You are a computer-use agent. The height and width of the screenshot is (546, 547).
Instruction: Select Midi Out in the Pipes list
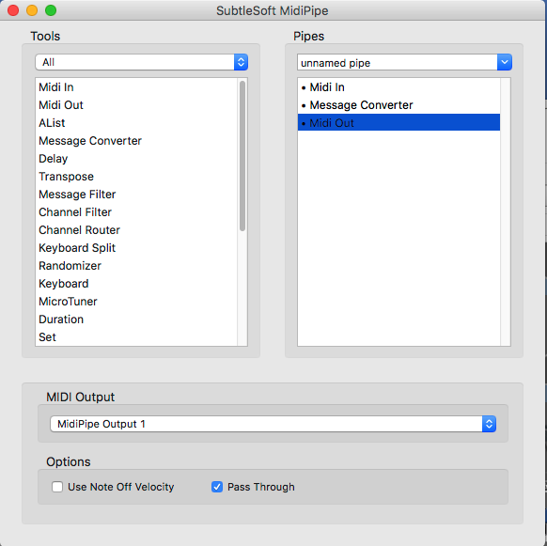coord(399,123)
